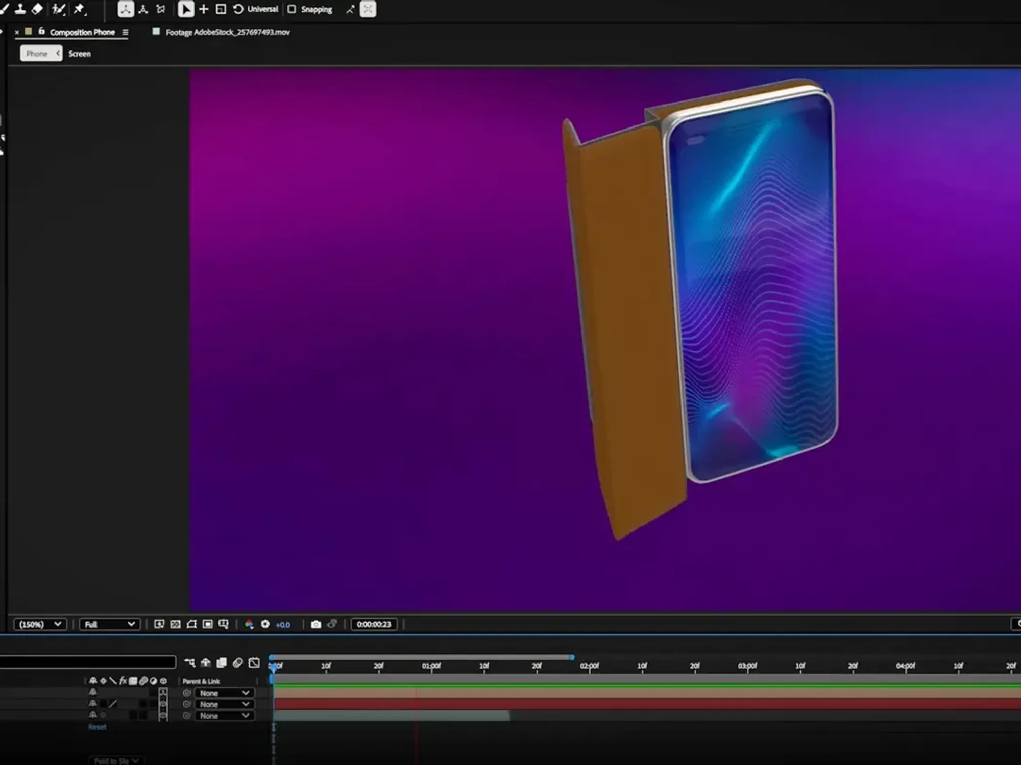
Task: Show the last snapshot
Action: coord(332,624)
